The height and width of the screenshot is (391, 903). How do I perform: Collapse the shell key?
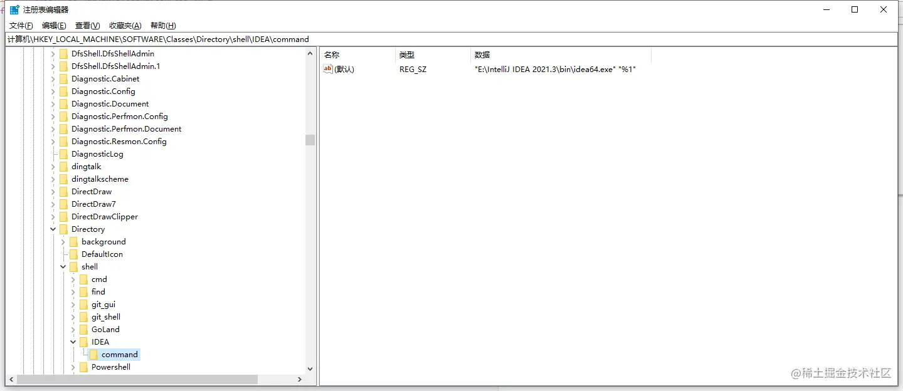[63, 267]
